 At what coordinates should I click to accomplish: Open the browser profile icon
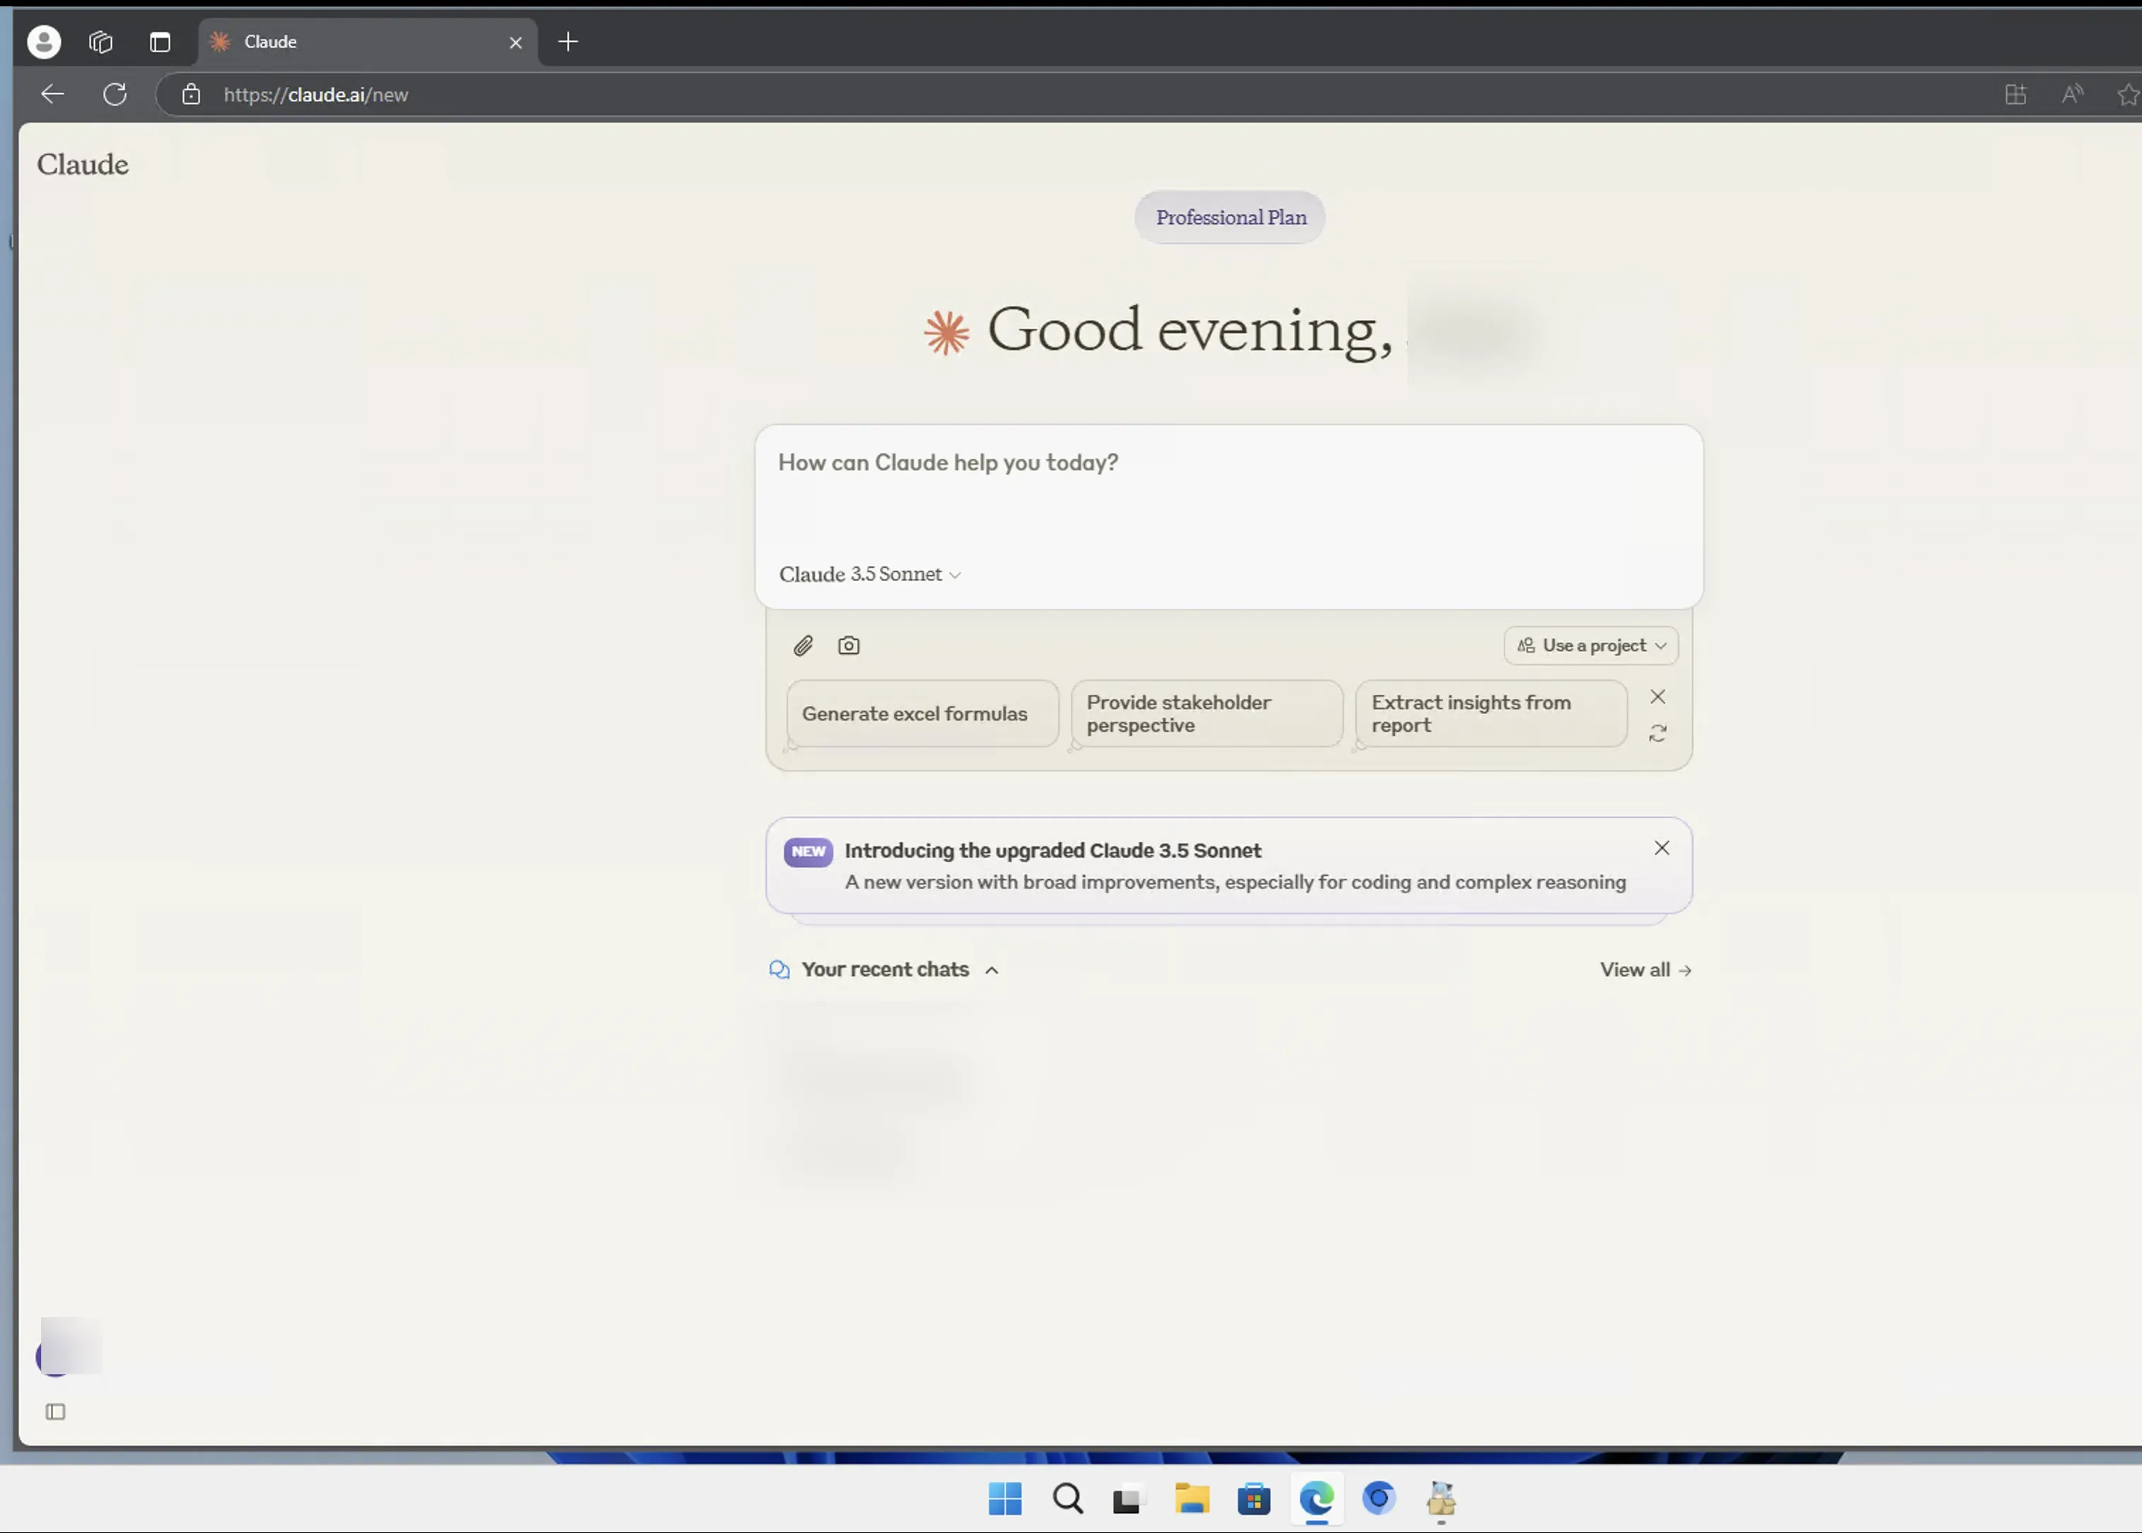tap(43, 42)
